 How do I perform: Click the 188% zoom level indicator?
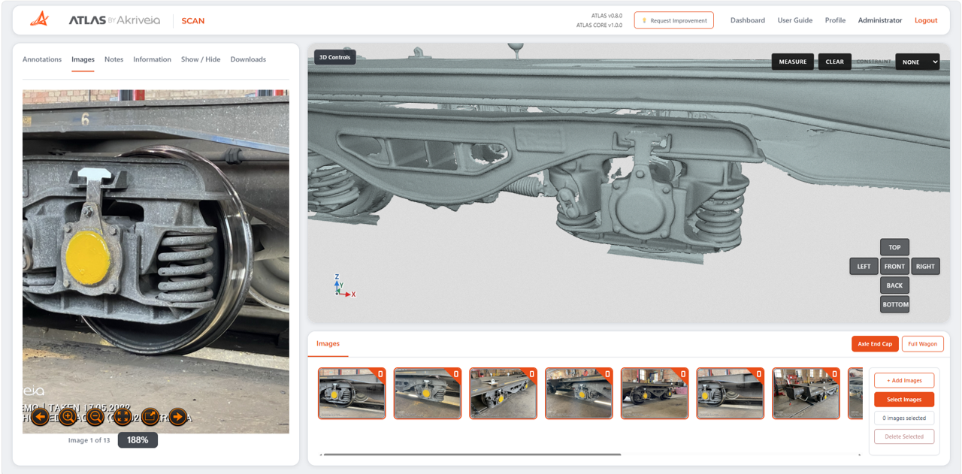click(x=138, y=440)
